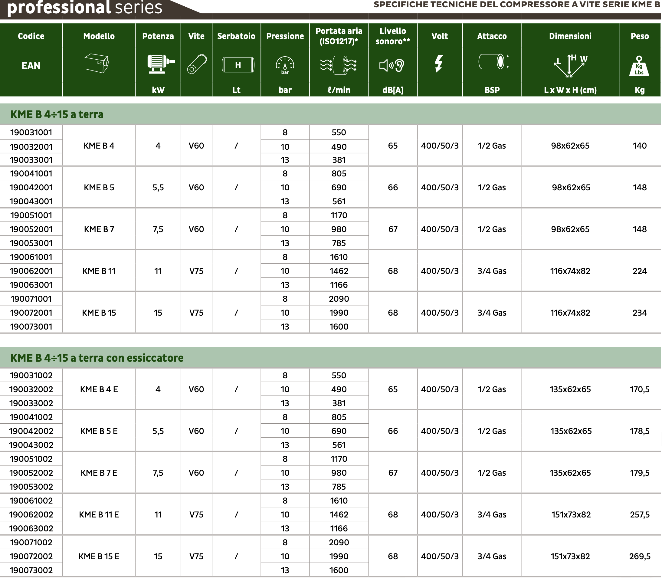
Task: Click the model cell 'KME B 15'
Action: point(99,313)
